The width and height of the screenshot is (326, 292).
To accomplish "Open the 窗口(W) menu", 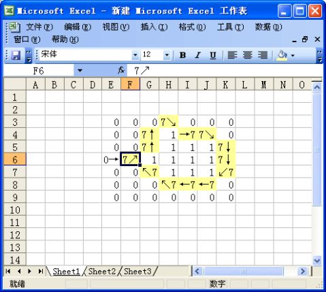I will [27, 39].
